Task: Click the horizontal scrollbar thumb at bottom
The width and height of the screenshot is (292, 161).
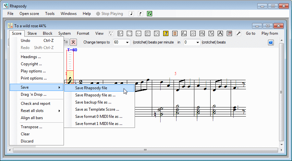Action: [145, 150]
